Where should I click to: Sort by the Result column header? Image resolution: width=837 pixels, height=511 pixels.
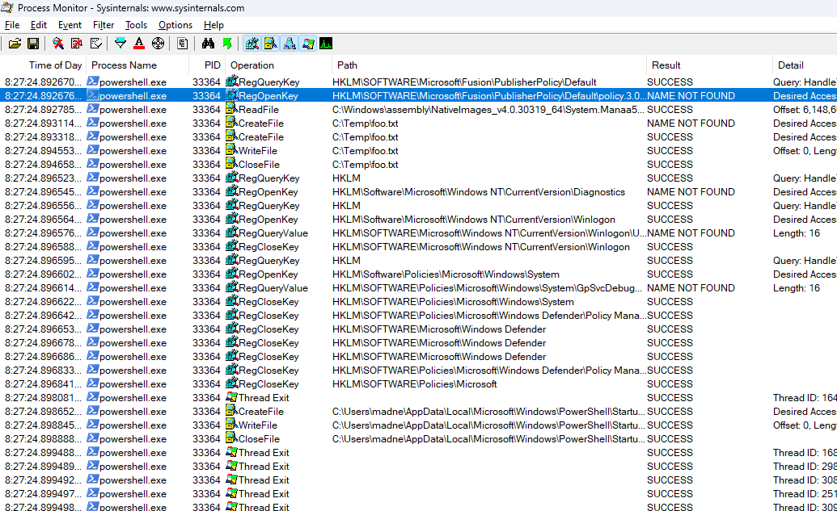[709, 65]
